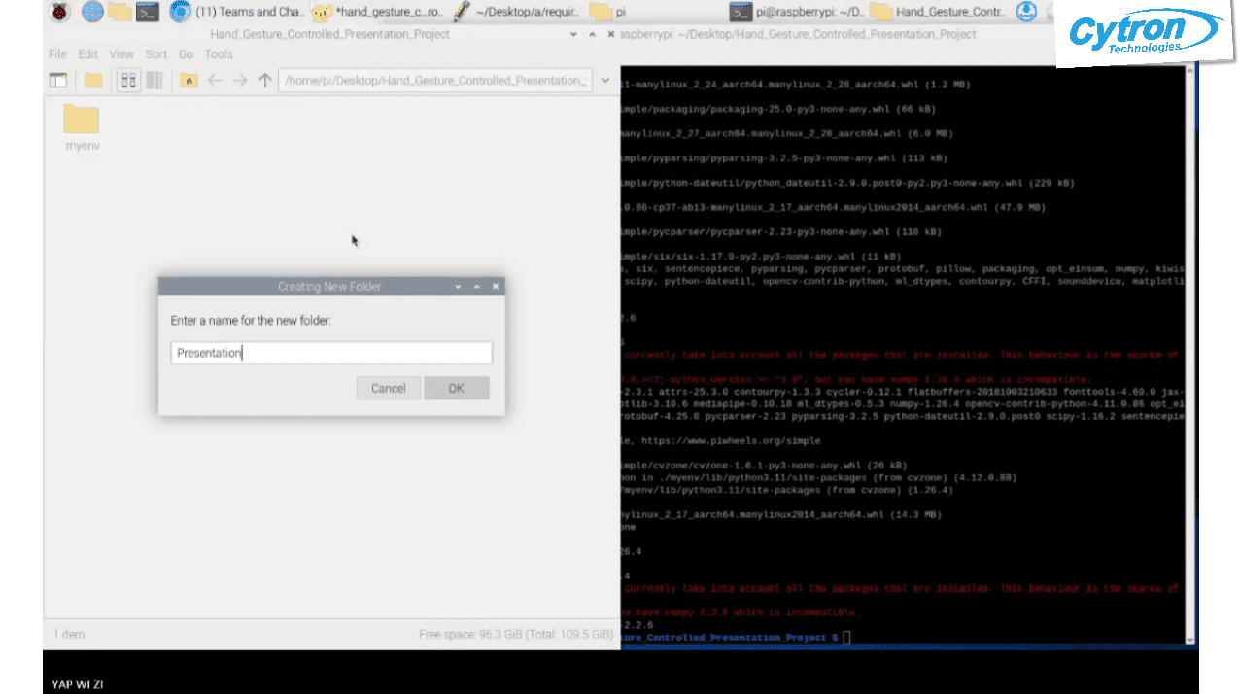Image resolution: width=1240 pixels, height=694 pixels.
Task: Switch to detailed list view
Action: click(154, 81)
